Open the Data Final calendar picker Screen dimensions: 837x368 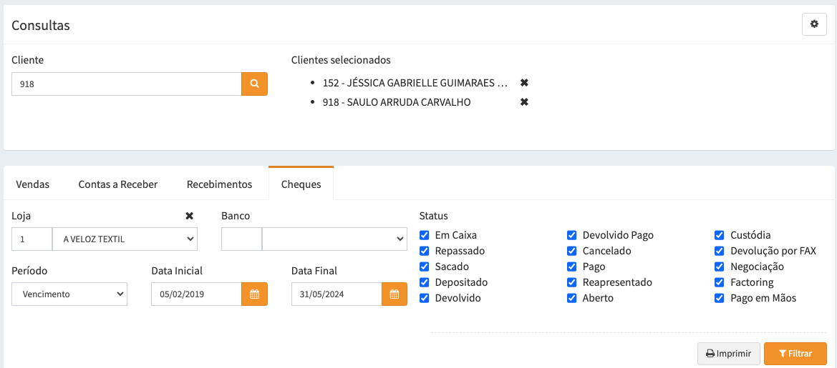coord(394,294)
